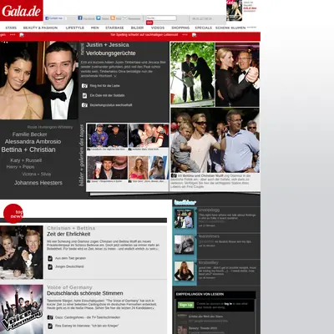Open the 'Ein Date mit der Soldatin' link
Screen dimensions: 334x334
[x=107, y=95]
